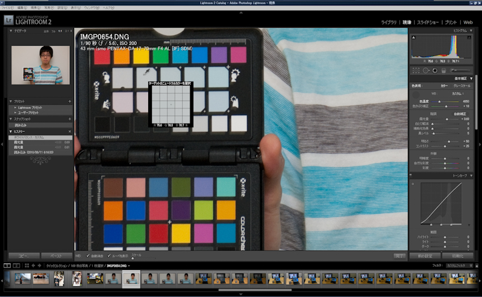Add new preset with plus icon
The width and height of the screenshot is (482, 297).
(70, 101)
